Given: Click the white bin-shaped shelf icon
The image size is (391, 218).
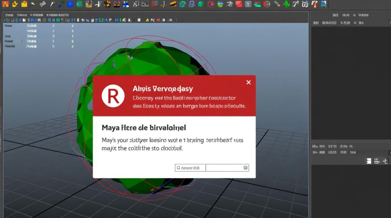Looking at the screenshot, I should [305, 4].
